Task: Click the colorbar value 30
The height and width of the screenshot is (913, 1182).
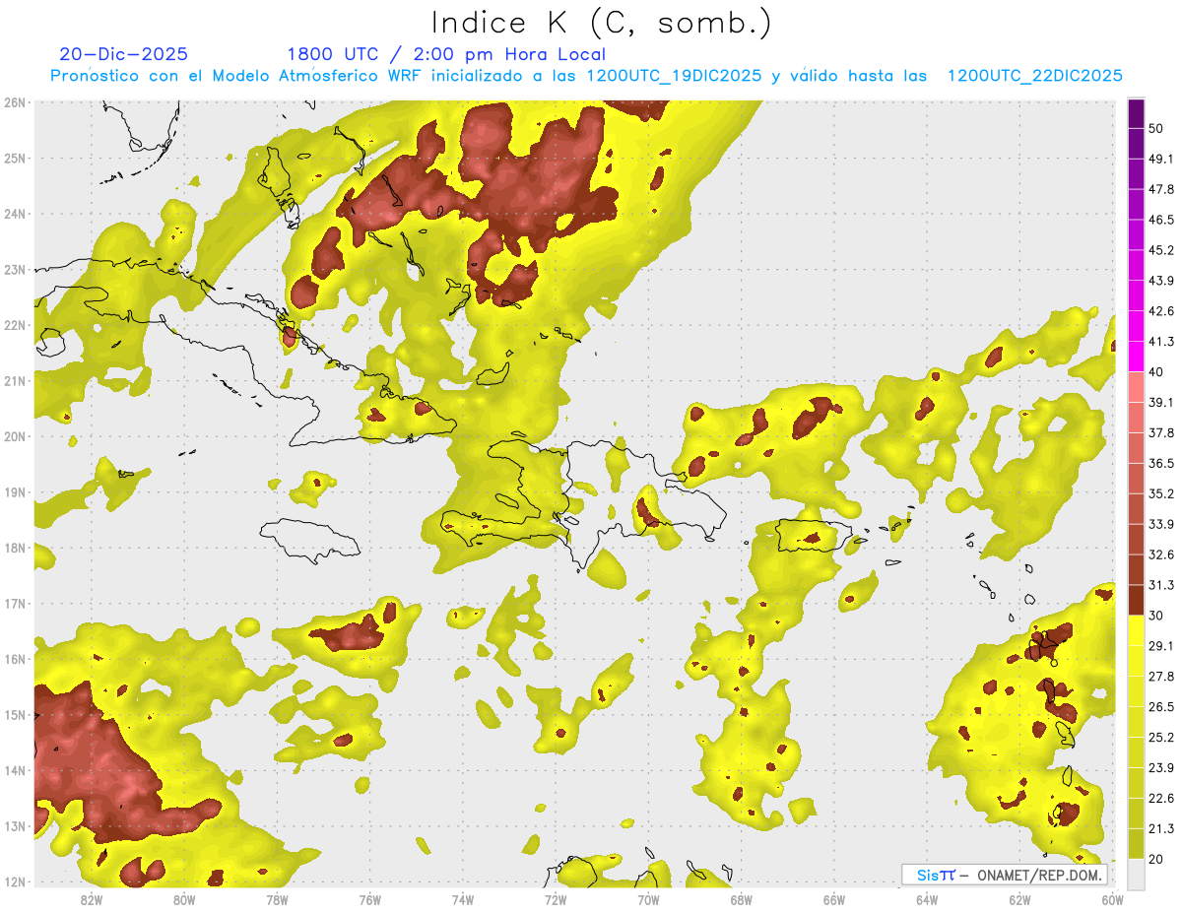Action: (x=1156, y=616)
